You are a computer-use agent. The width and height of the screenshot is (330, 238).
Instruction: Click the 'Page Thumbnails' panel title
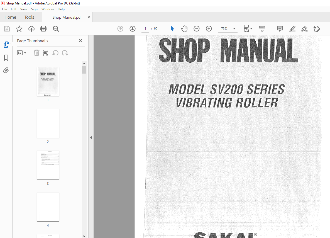[33, 41]
